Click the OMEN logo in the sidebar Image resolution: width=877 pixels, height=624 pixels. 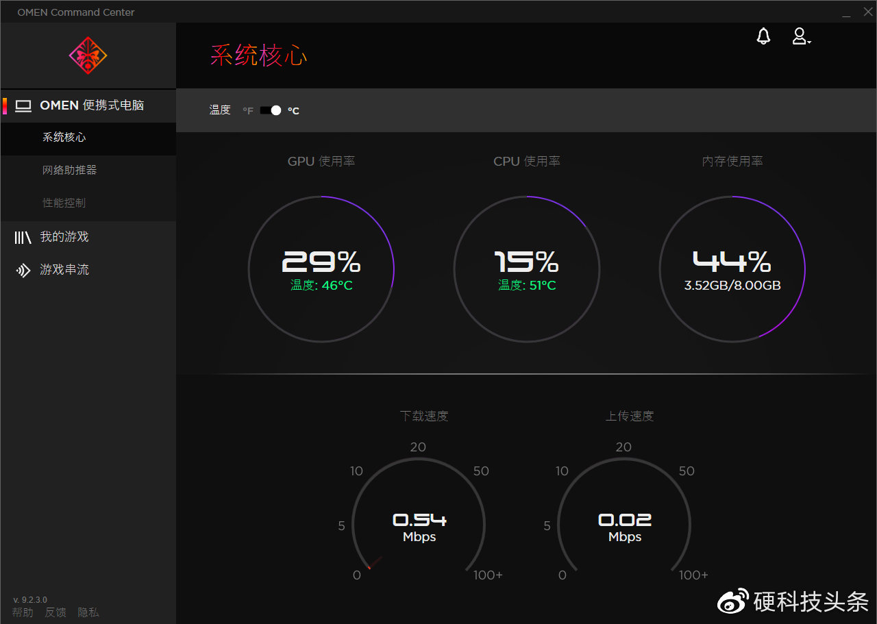(88, 55)
